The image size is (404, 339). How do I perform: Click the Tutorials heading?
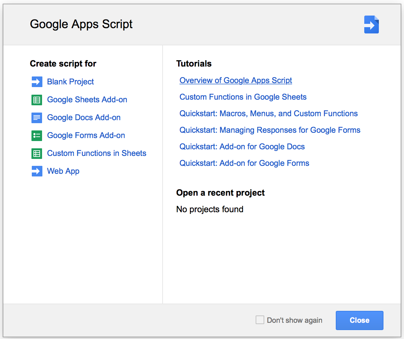click(194, 64)
